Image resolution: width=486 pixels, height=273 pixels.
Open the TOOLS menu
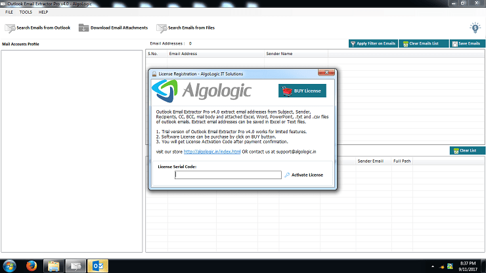pos(26,12)
